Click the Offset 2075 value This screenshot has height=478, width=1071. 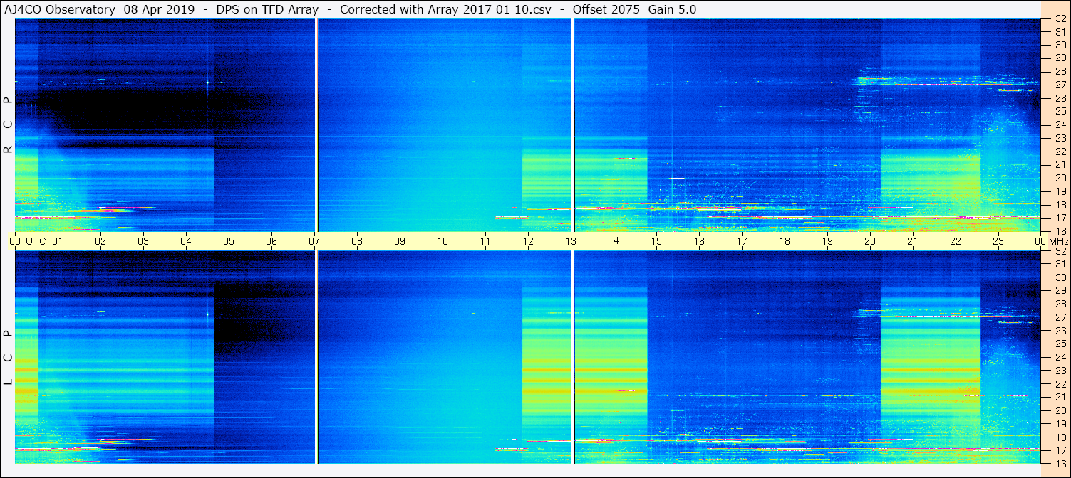click(607, 9)
